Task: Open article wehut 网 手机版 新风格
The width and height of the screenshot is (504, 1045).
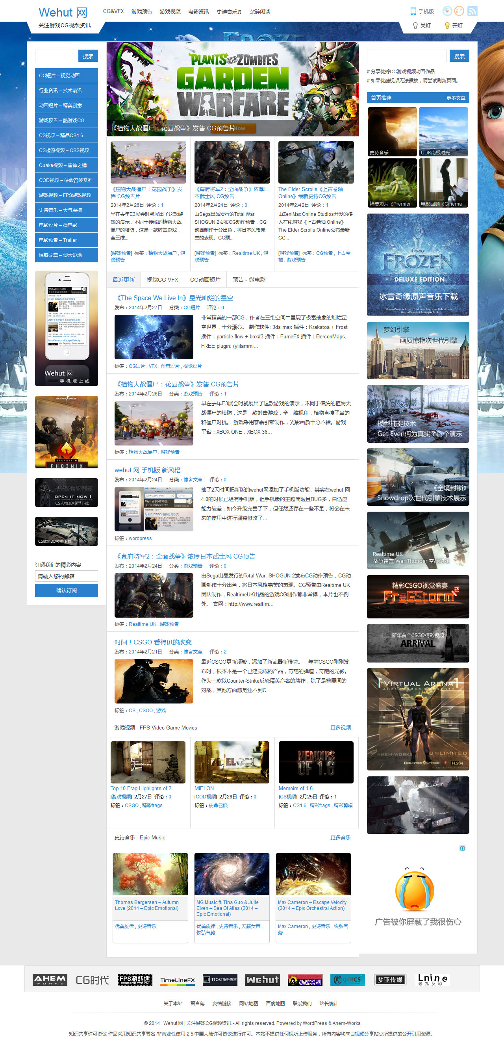Action: (148, 470)
